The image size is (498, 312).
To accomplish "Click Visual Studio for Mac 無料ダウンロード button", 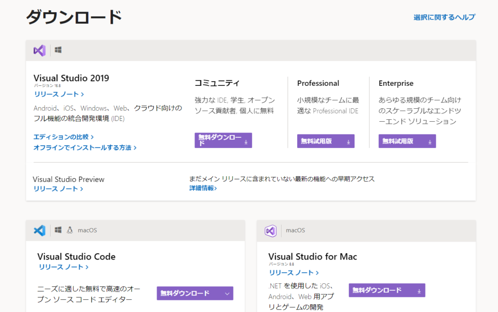I will point(387,291).
